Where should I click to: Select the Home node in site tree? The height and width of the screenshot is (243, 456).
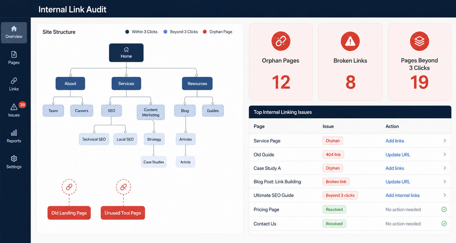(126, 53)
